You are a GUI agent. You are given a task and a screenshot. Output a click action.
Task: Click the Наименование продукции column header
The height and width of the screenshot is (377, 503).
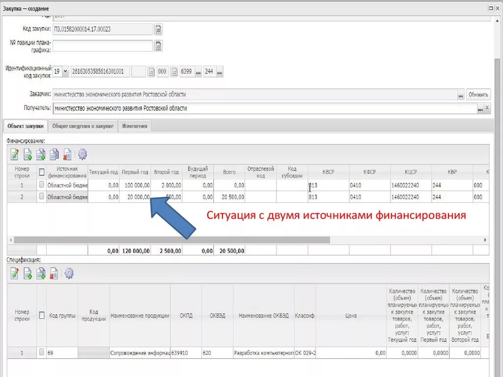pyautogui.click(x=140, y=316)
